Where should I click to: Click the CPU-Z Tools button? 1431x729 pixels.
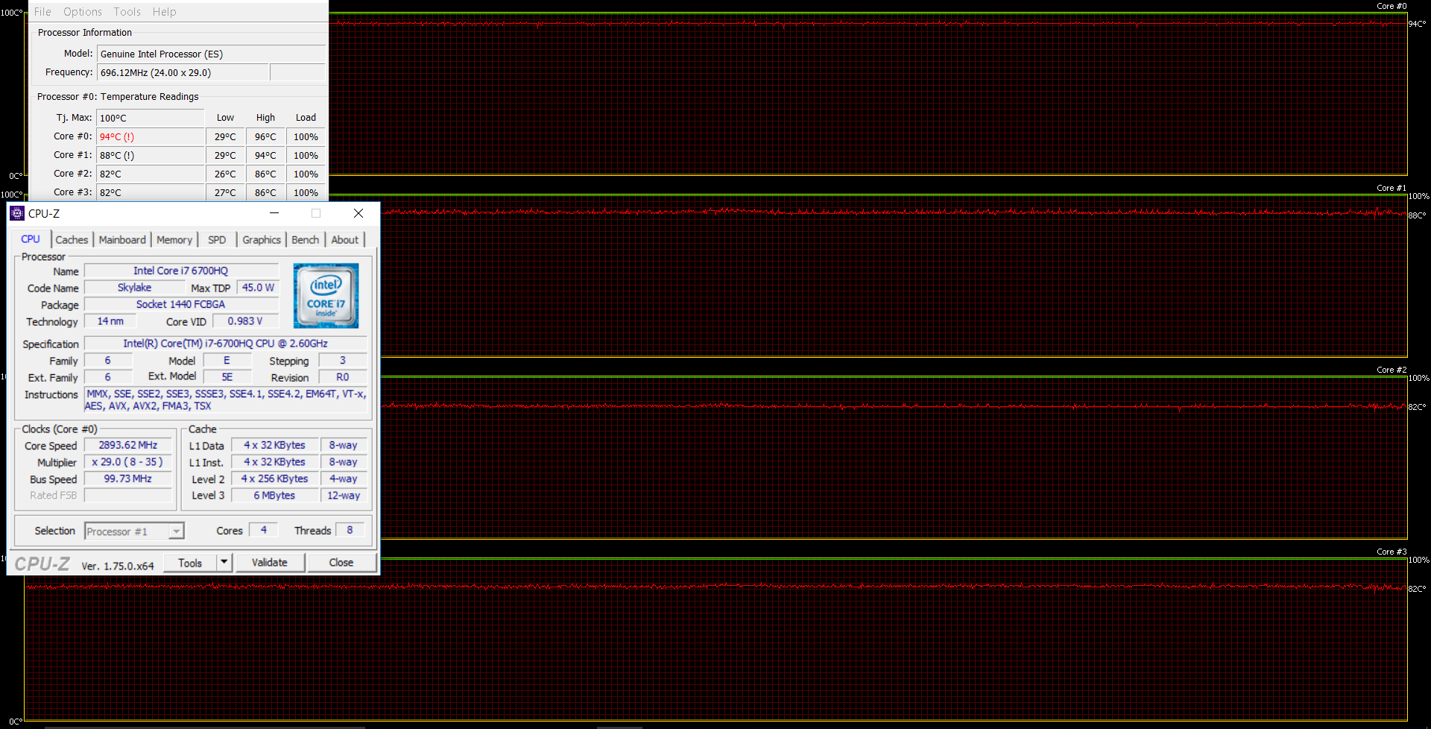(x=190, y=563)
